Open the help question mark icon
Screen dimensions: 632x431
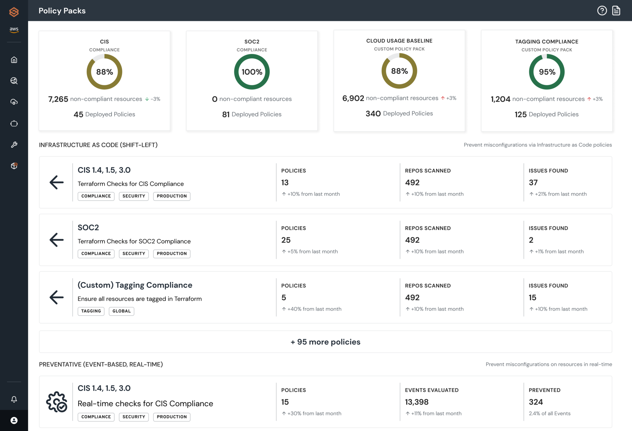point(602,10)
